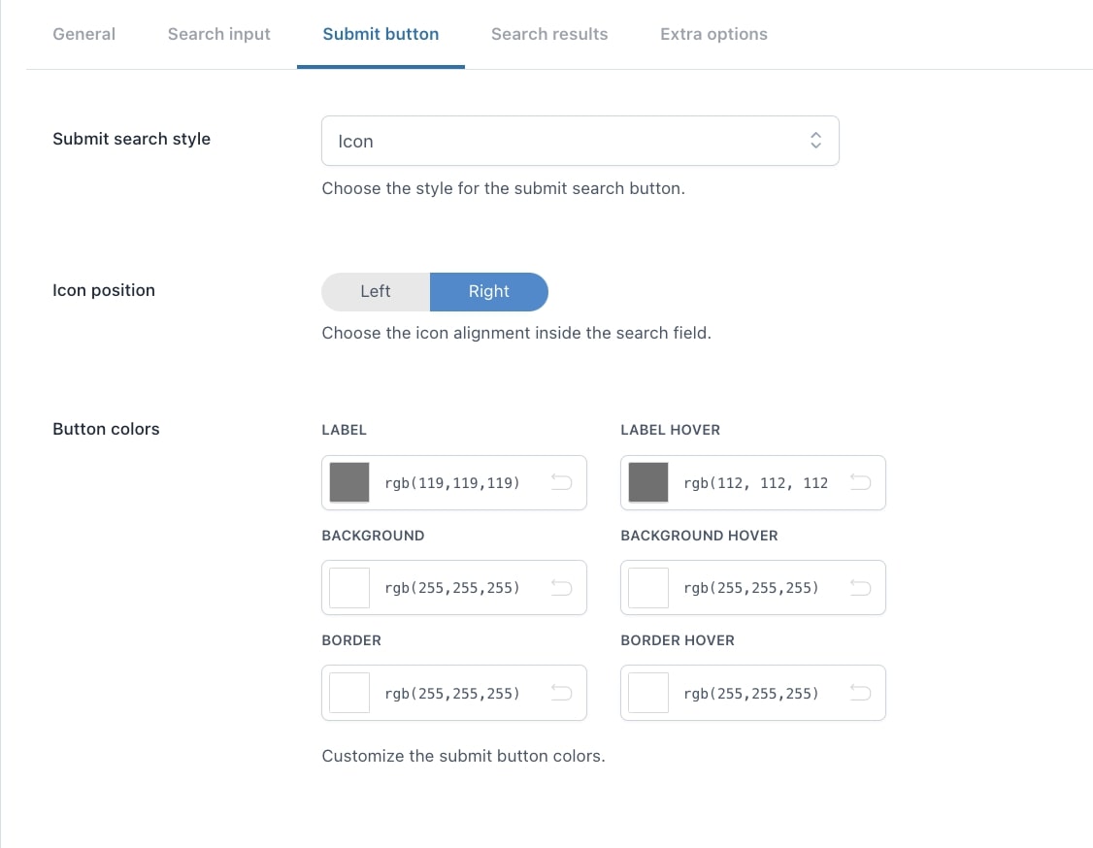Set icon position to Left
Viewport: 1093px width, 848px height.
[x=376, y=291]
